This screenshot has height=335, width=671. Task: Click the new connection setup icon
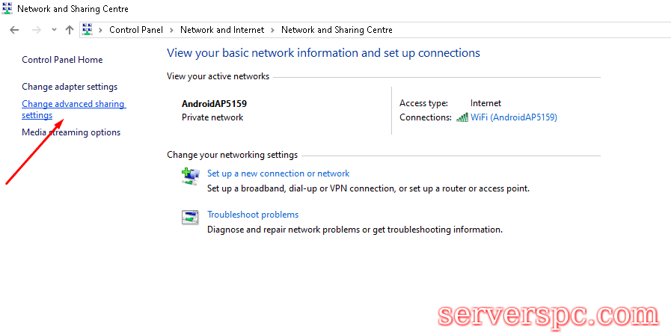pos(190,176)
